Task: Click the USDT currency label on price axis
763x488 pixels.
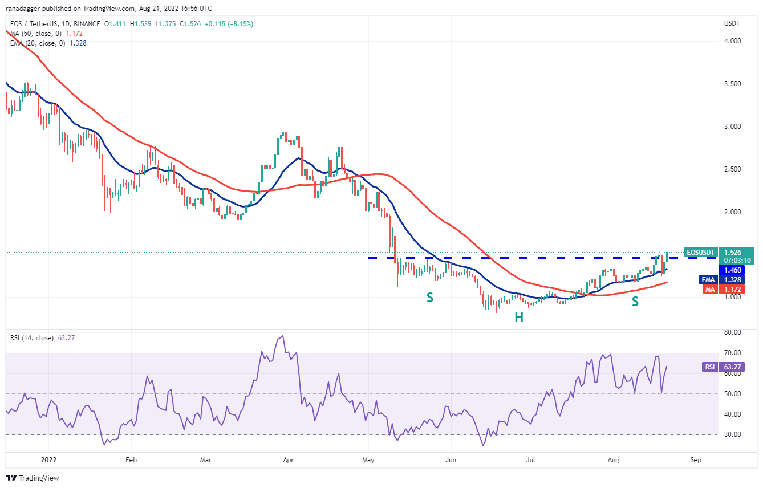Action: 732,23
